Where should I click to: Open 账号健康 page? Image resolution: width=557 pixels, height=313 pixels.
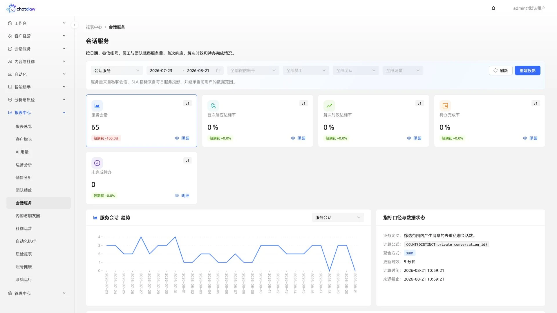click(39, 267)
